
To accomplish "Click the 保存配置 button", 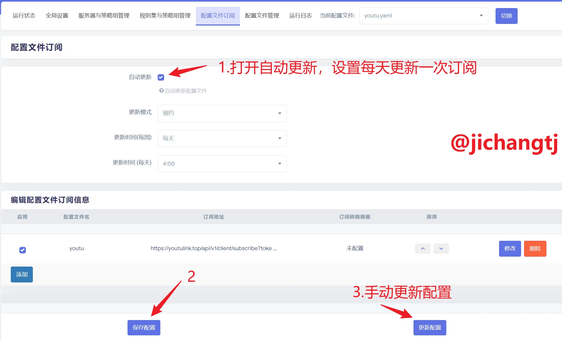I will pyautogui.click(x=144, y=328).
